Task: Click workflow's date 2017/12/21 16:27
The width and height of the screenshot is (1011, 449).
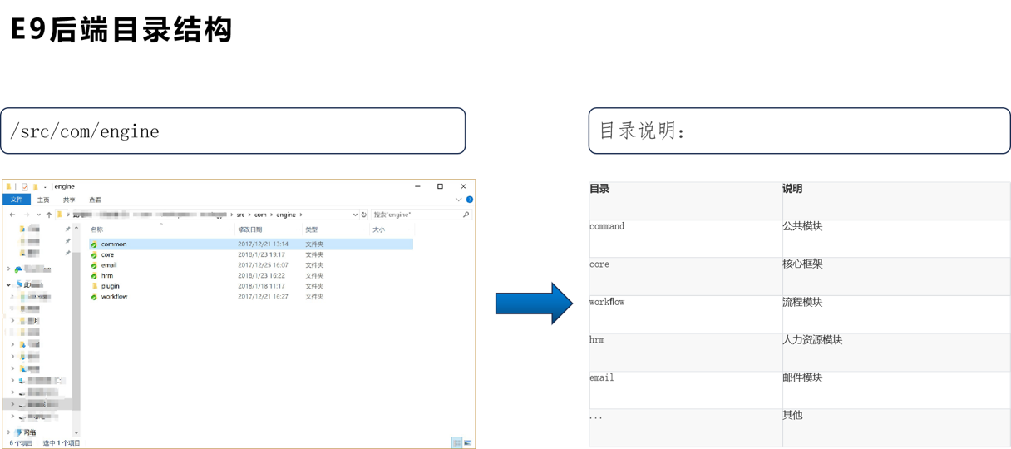Action: (x=263, y=296)
